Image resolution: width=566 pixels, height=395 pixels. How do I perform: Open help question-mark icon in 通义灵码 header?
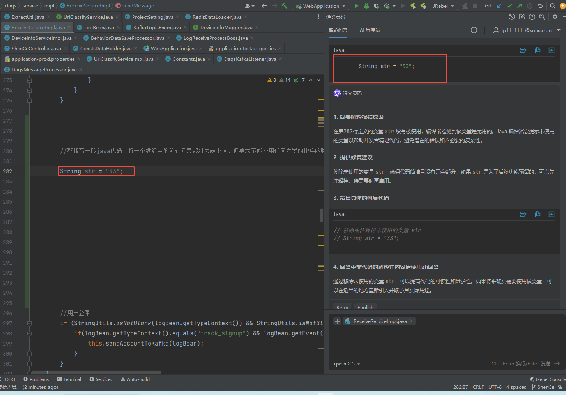coord(532,17)
